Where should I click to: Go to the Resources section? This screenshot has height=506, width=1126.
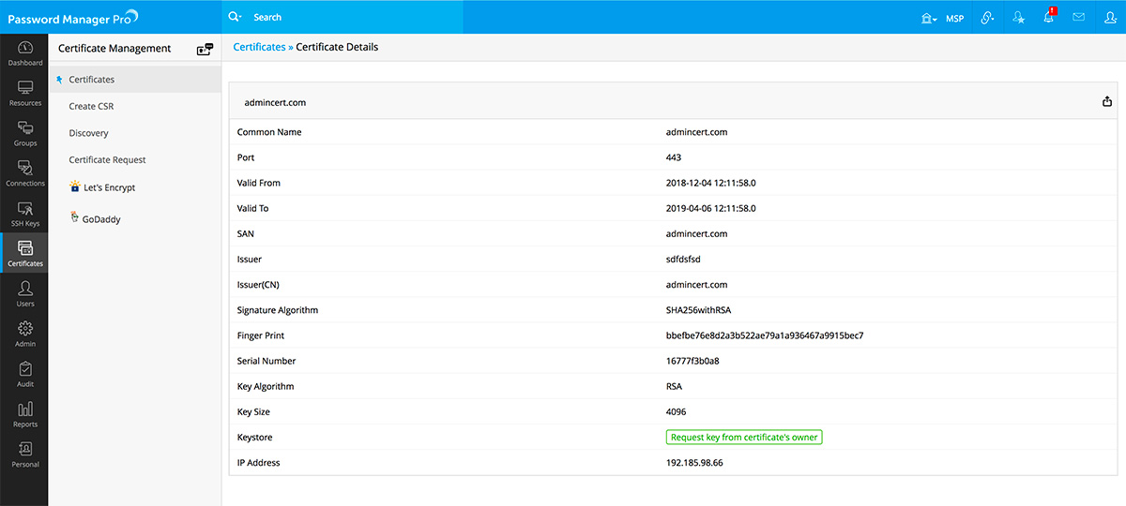click(25, 94)
